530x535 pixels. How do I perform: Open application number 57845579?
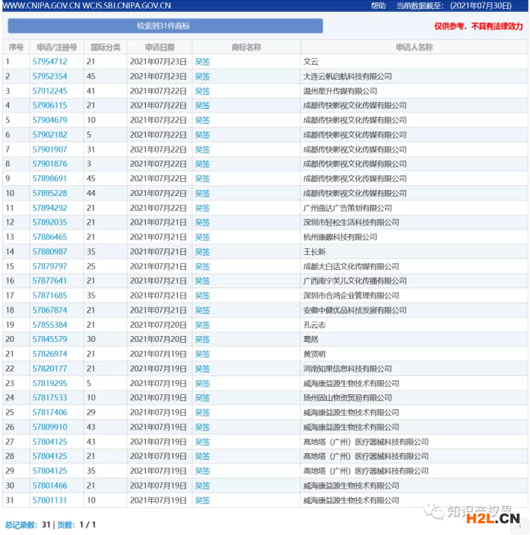[49, 340]
